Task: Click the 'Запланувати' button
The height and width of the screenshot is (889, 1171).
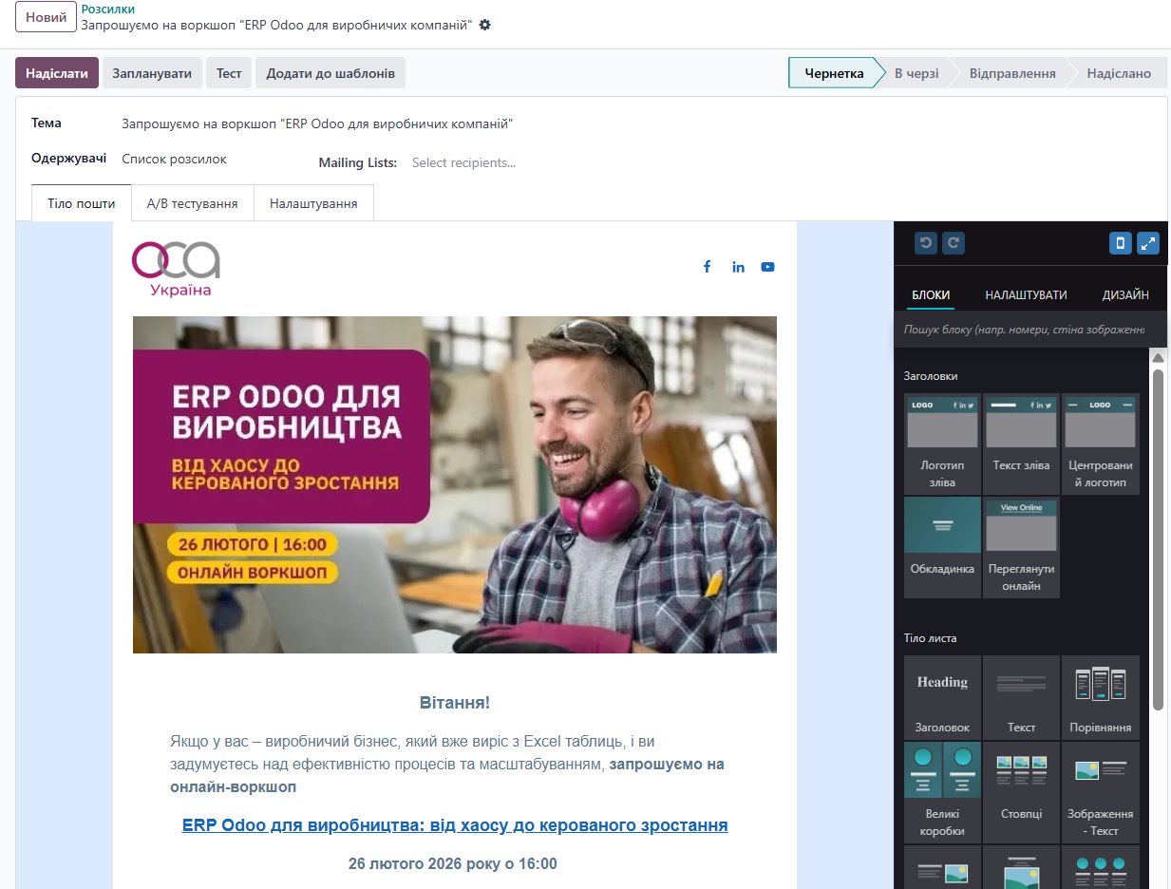Action: 152,73
